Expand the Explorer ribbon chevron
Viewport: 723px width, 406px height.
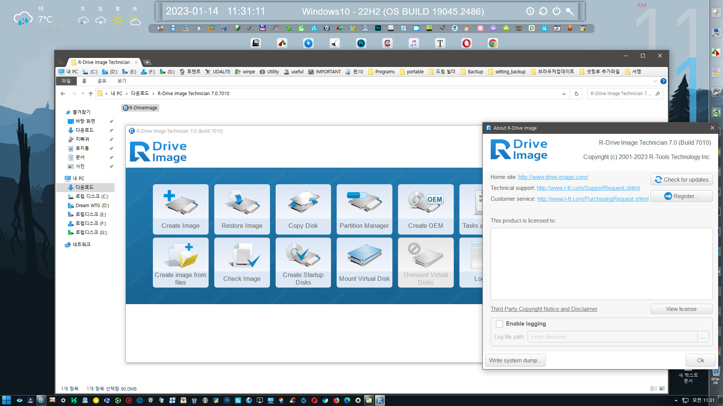click(x=655, y=81)
